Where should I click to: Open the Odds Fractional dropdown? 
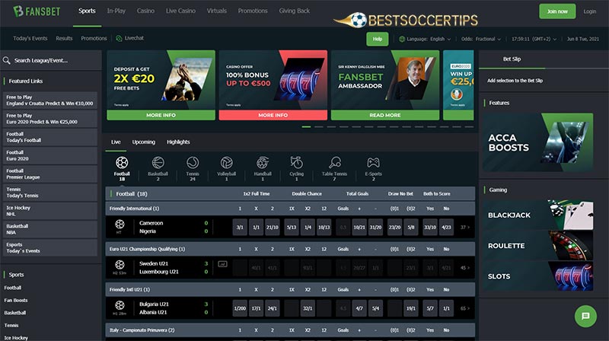pyautogui.click(x=481, y=39)
